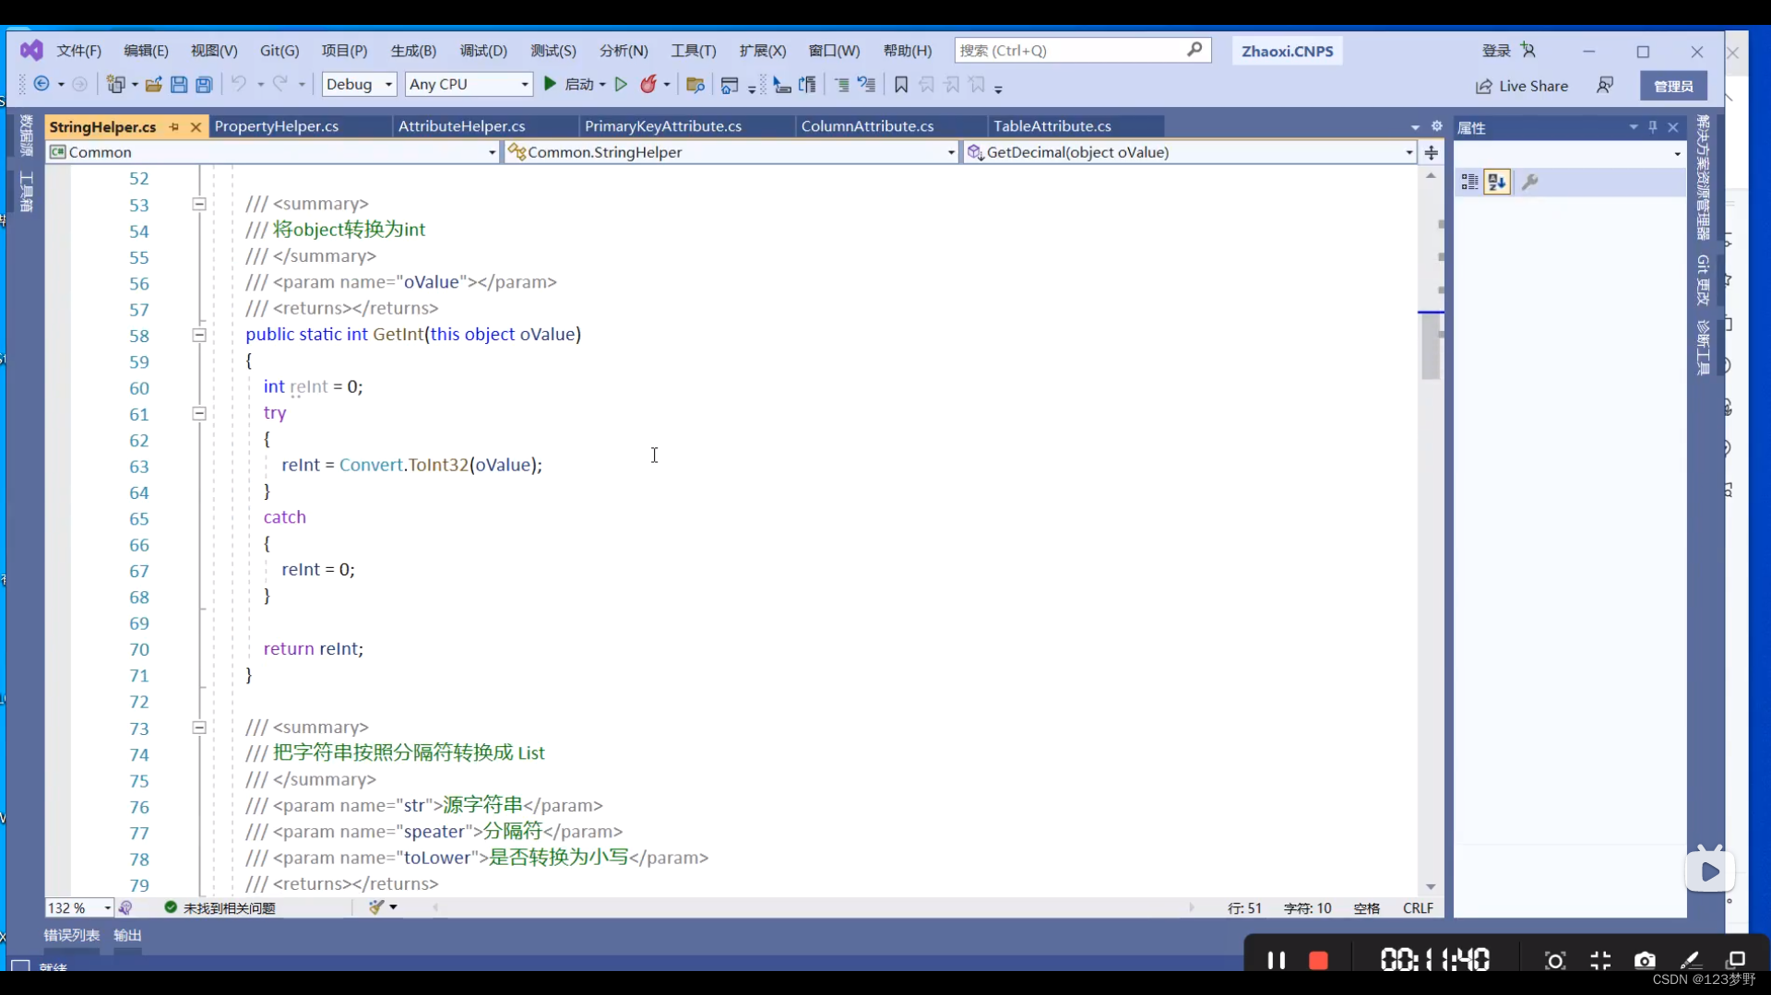Image resolution: width=1771 pixels, height=995 pixels.
Task: Collapse the summary comment at line 53
Action: (x=199, y=204)
